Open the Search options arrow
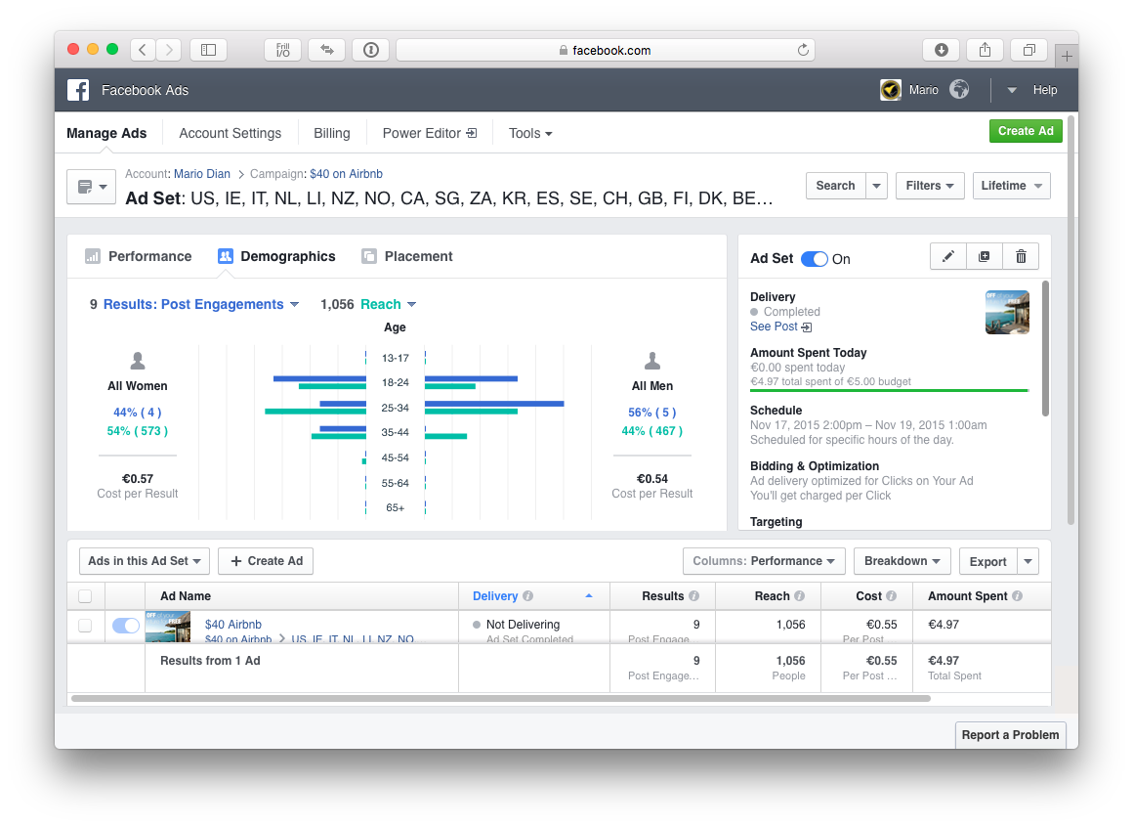Image resolution: width=1133 pixels, height=827 pixels. pyautogui.click(x=876, y=186)
